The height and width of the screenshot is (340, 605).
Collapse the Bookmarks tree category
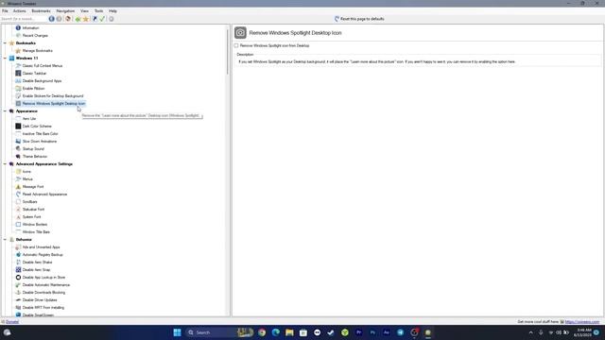(x=5, y=43)
